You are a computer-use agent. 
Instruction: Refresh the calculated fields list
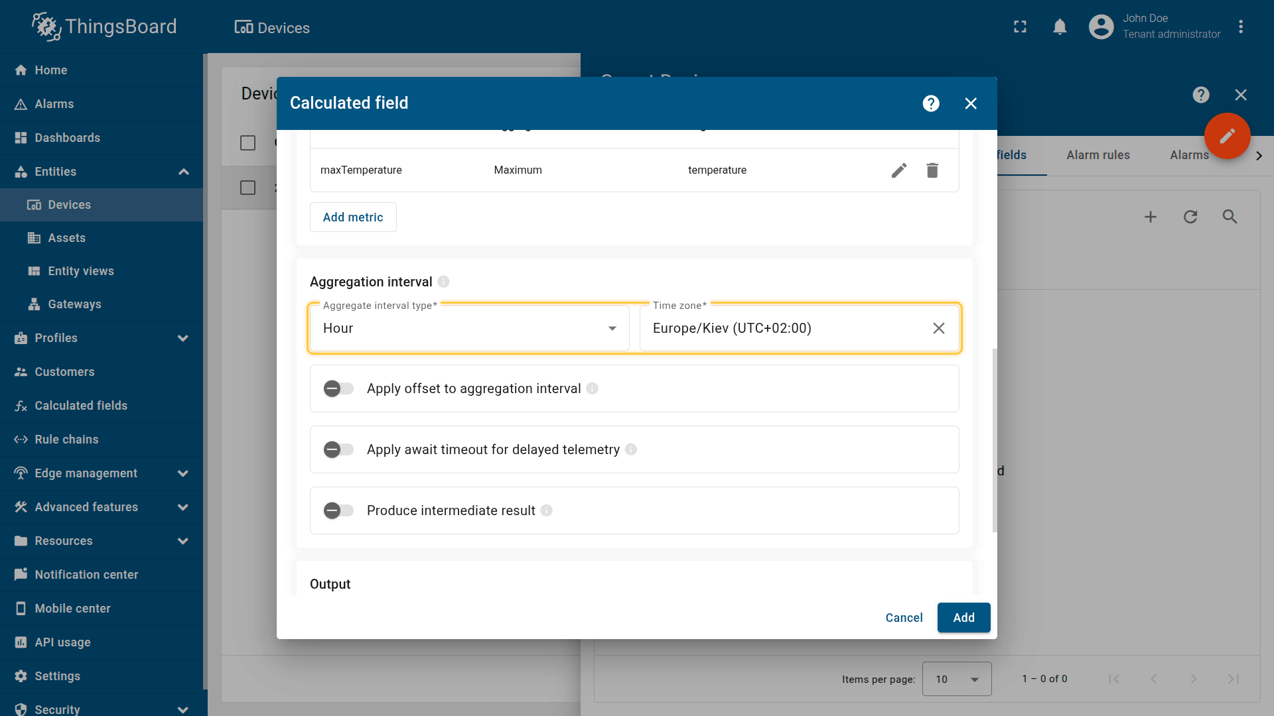(1190, 217)
